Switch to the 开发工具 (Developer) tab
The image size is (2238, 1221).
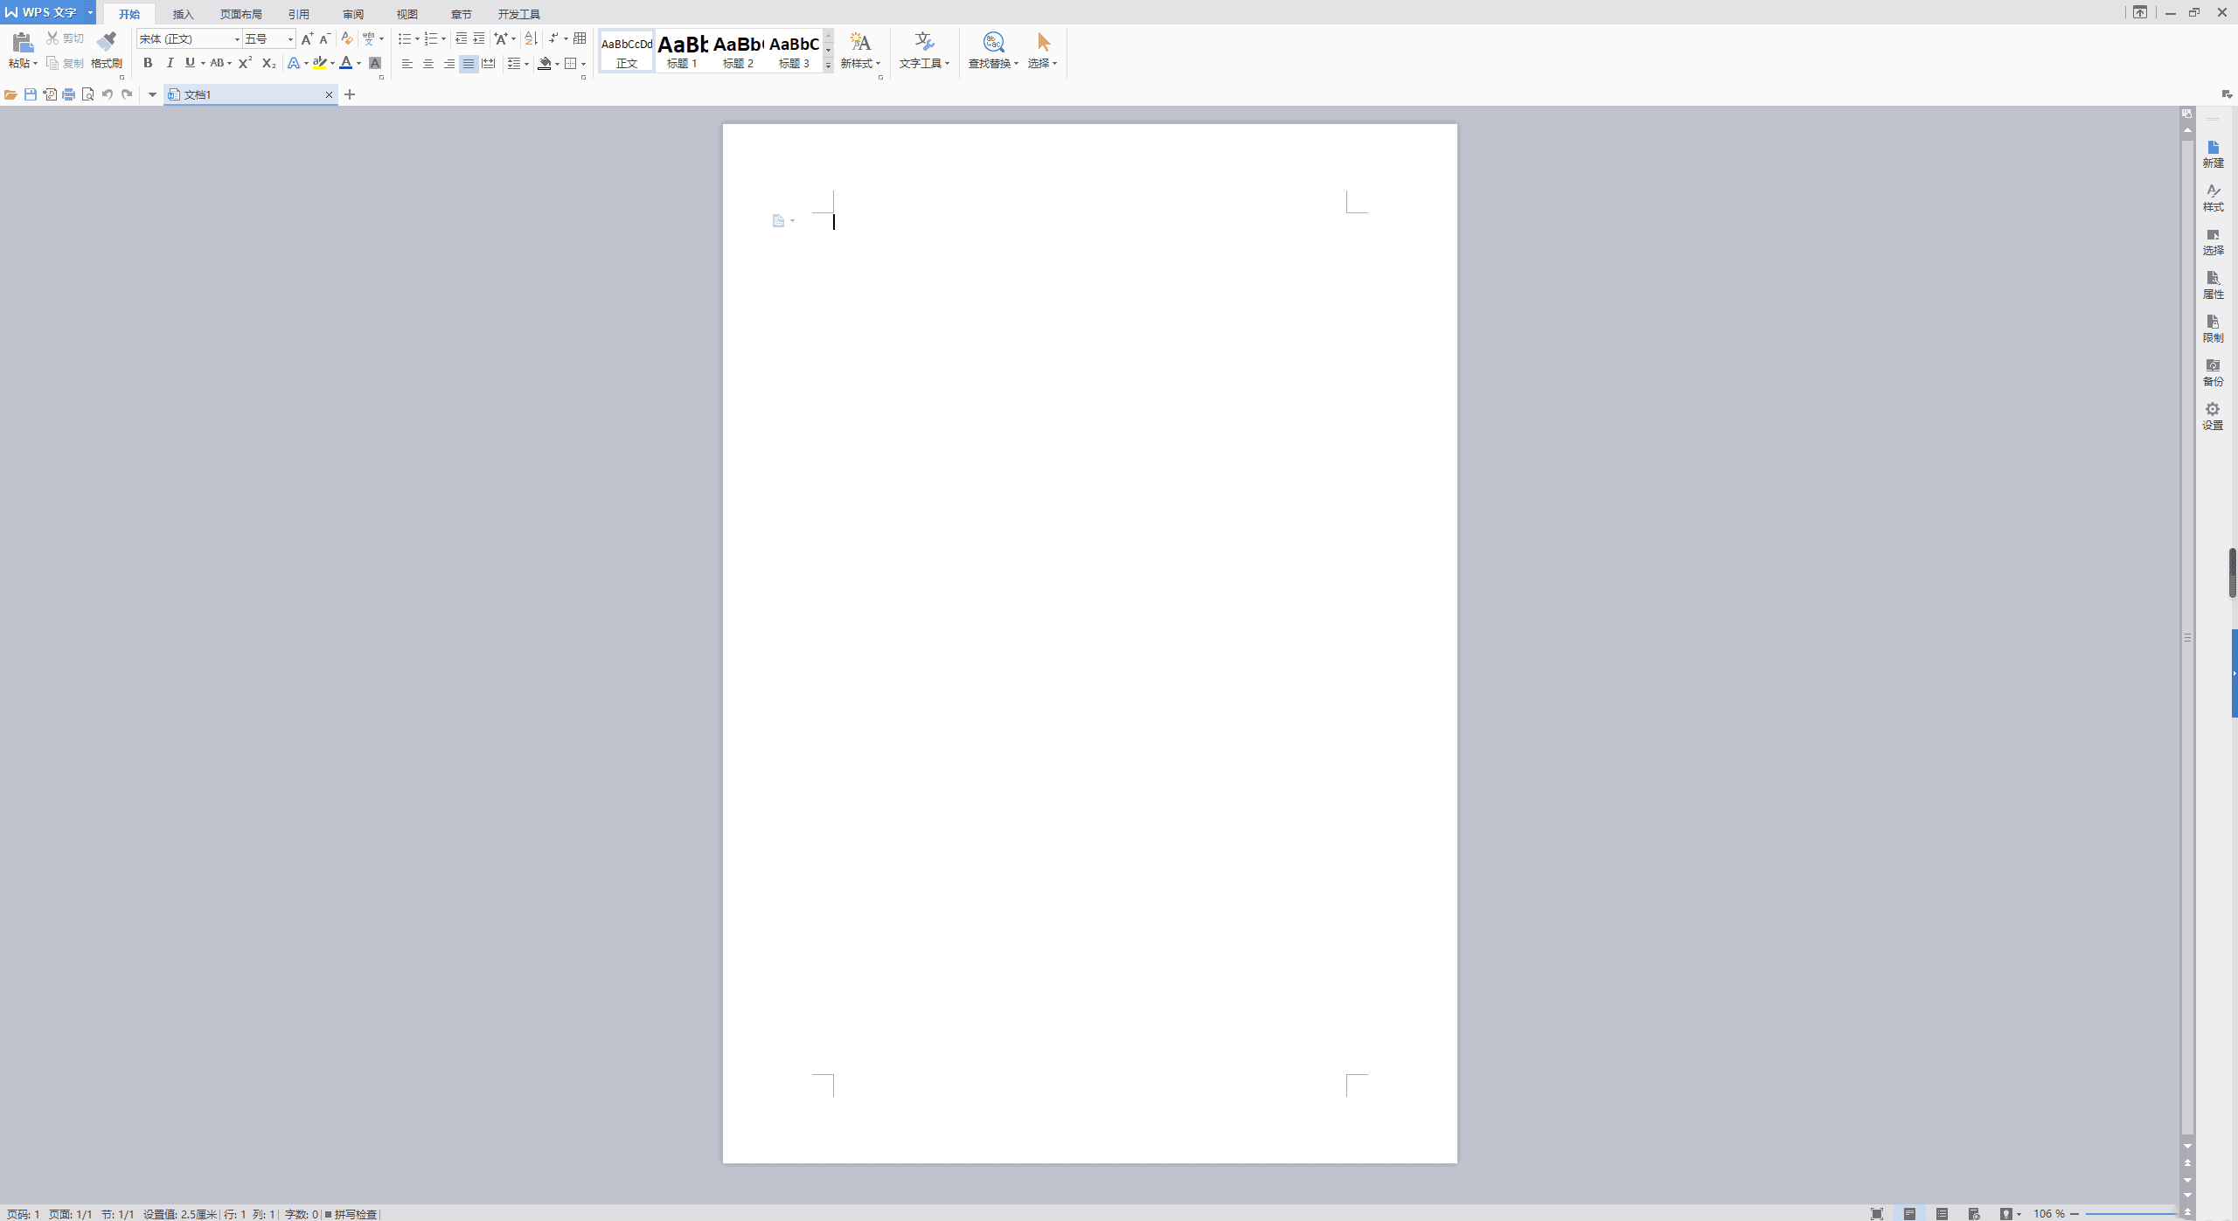click(x=518, y=14)
